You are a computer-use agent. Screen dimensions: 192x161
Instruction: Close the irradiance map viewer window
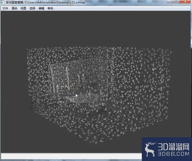(x=185, y=2)
